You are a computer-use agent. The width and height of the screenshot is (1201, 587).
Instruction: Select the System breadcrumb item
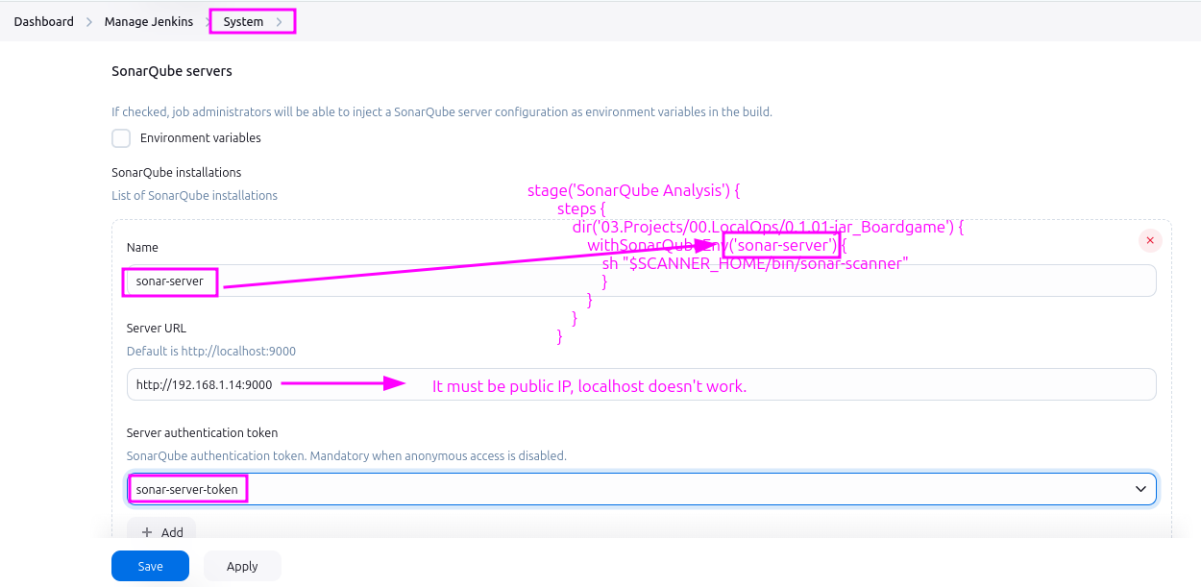pyautogui.click(x=243, y=21)
